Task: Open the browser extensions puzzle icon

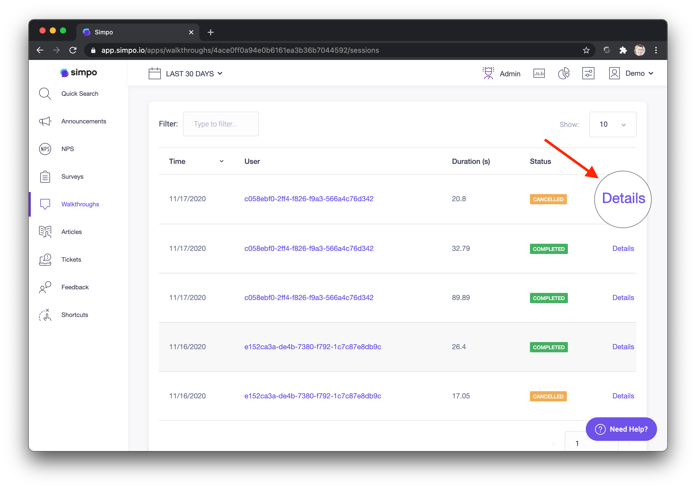Action: [x=623, y=50]
